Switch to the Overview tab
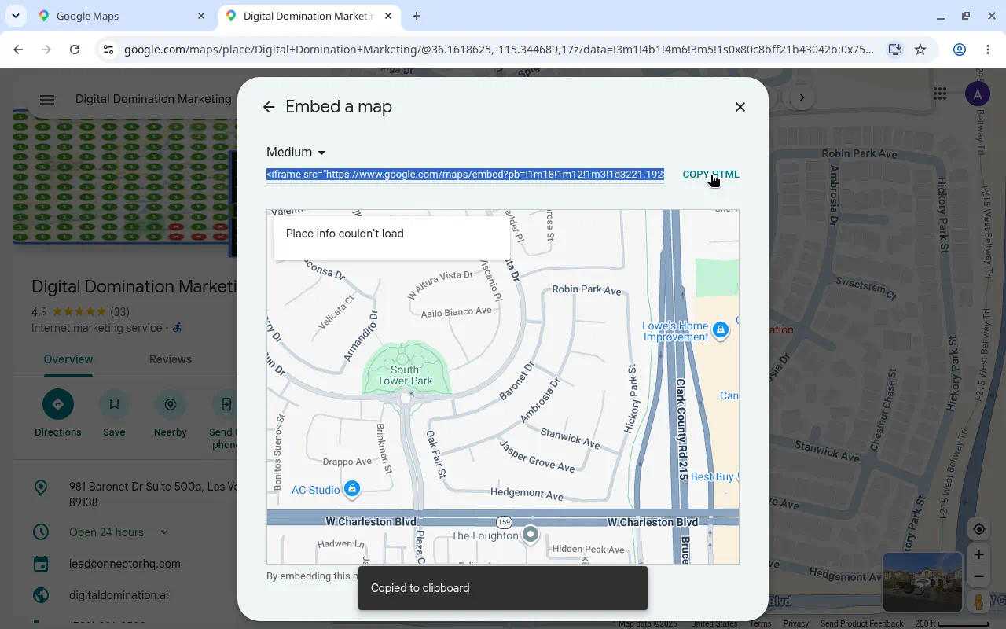Viewport: 1006px width, 629px height. 68,359
